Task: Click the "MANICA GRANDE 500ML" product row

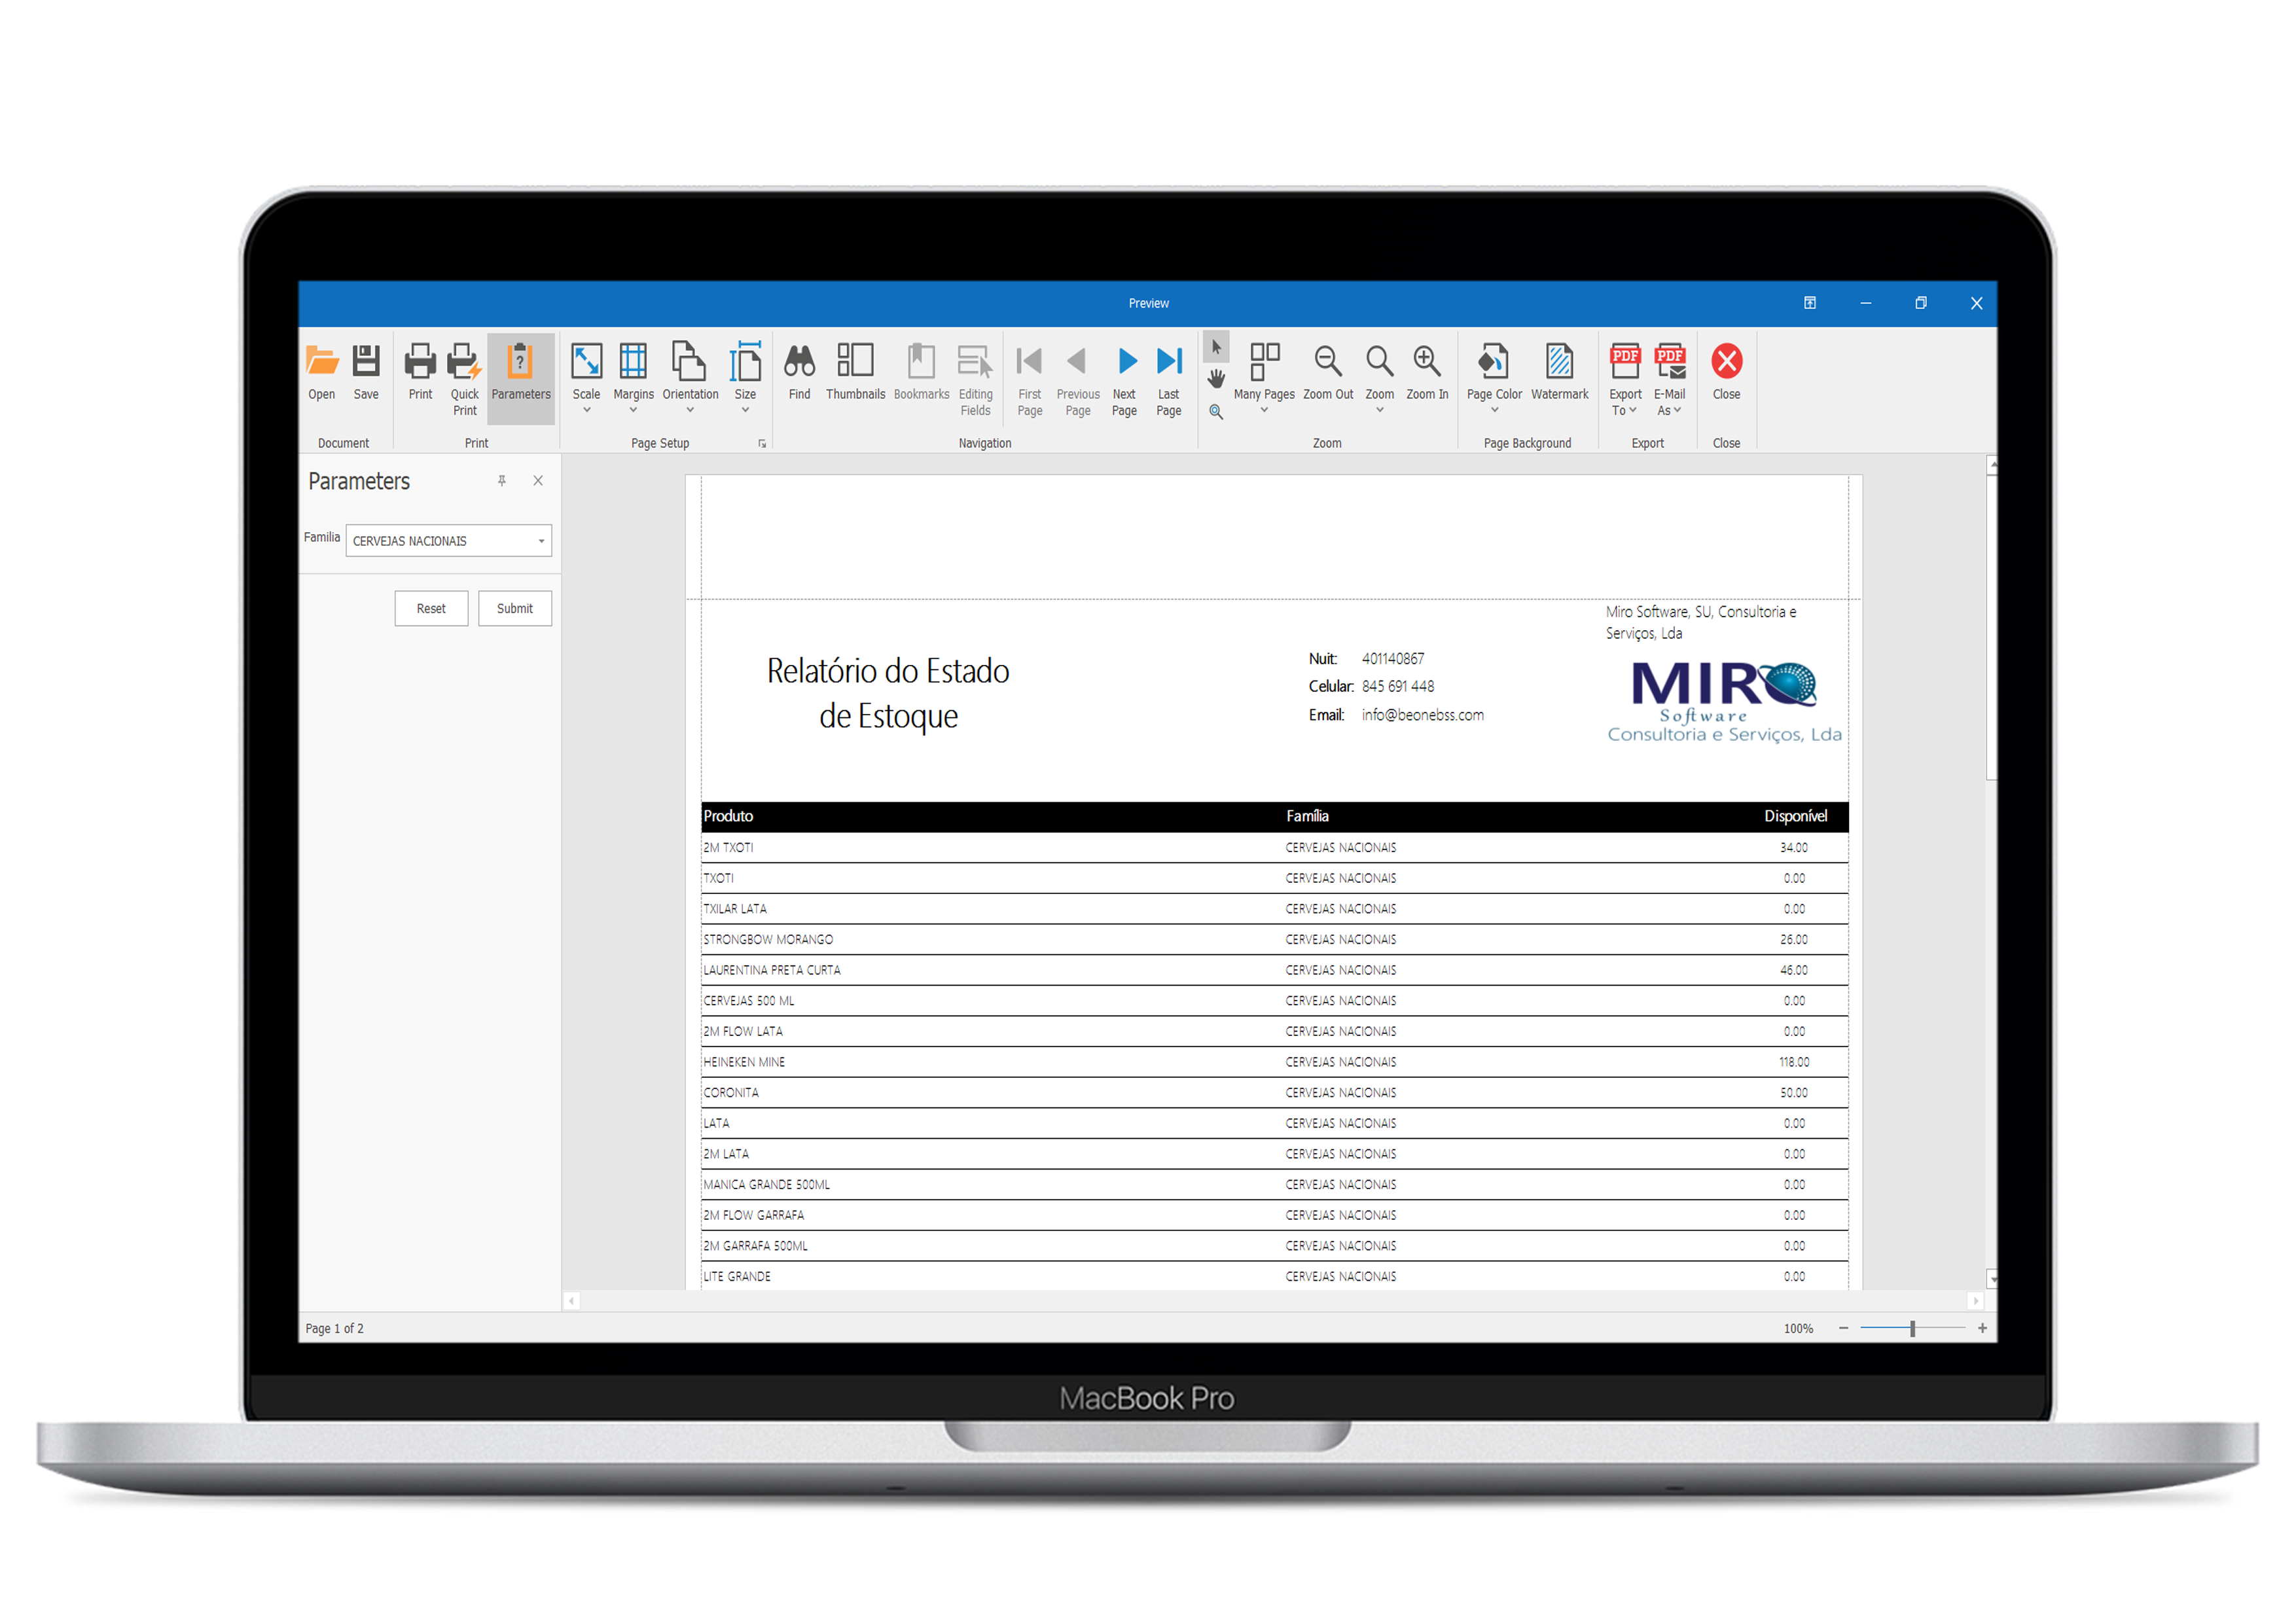Action: 1275,1184
